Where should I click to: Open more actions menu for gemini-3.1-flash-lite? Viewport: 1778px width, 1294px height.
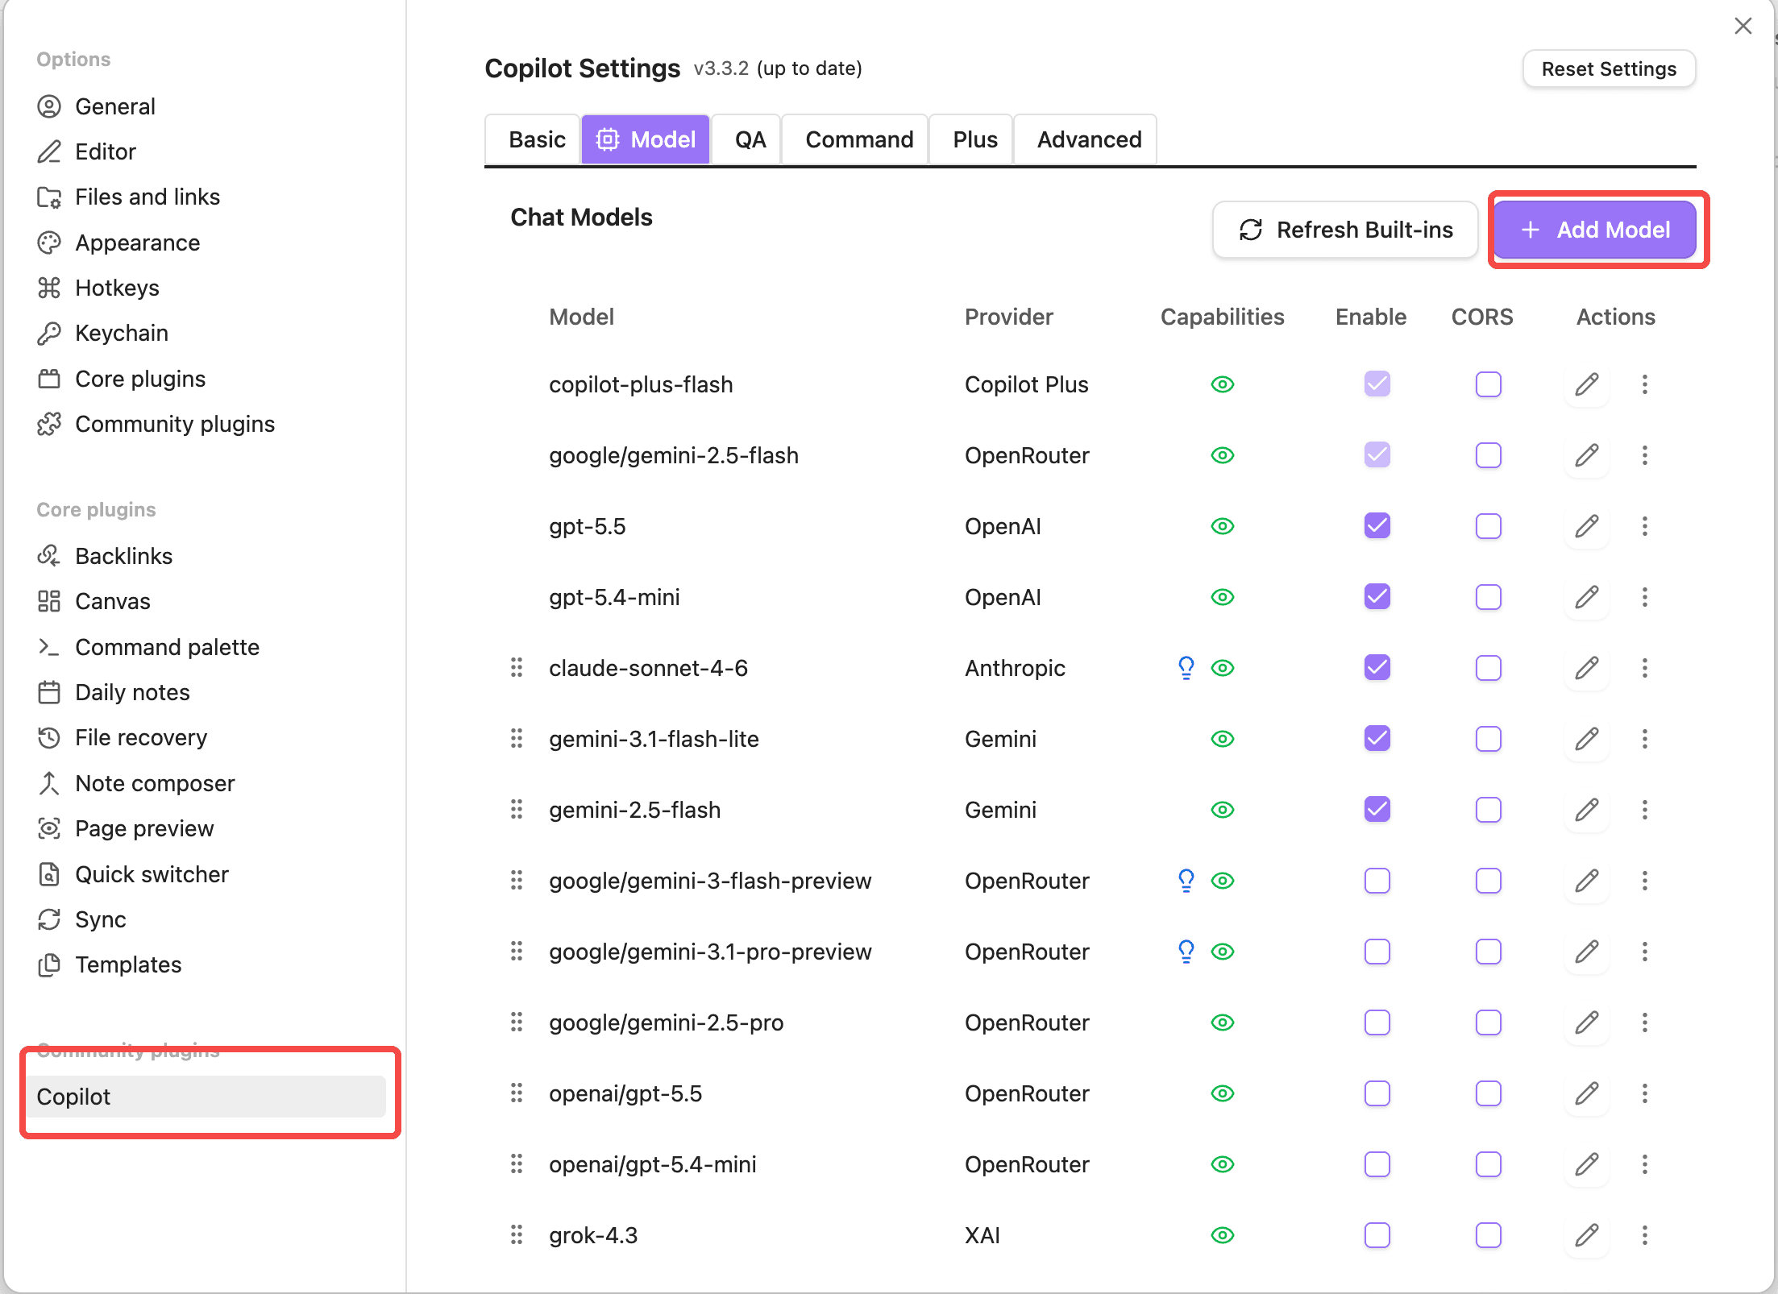(x=1644, y=739)
